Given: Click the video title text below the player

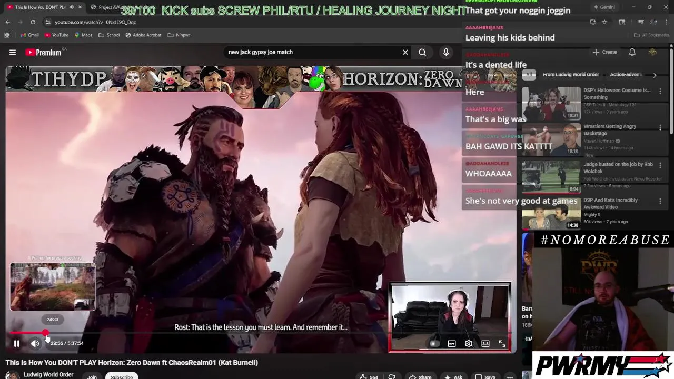Looking at the screenshot, I should point(132,363).
